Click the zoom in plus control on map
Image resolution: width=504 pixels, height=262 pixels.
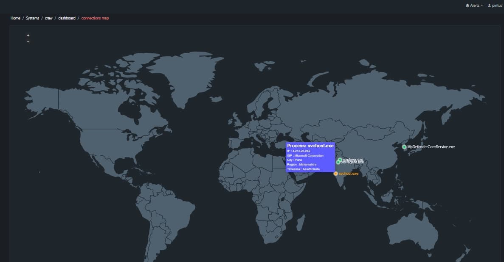(x=28, y=35)
